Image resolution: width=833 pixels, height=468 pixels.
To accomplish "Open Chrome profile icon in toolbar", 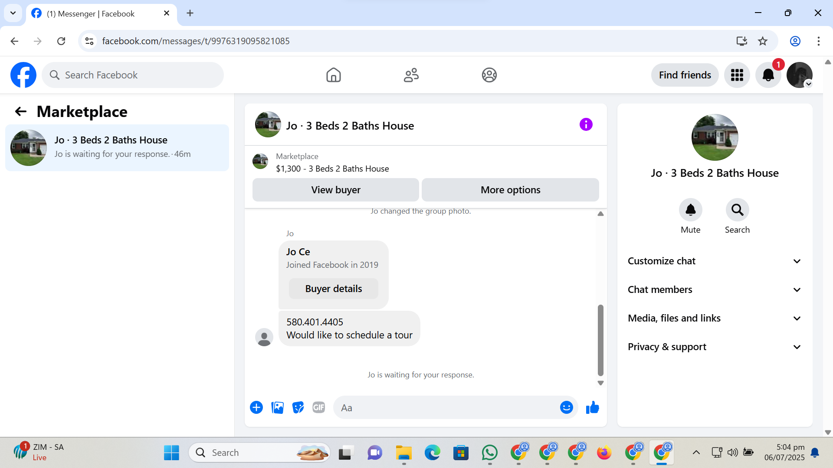I will click(x=795, y=41).
